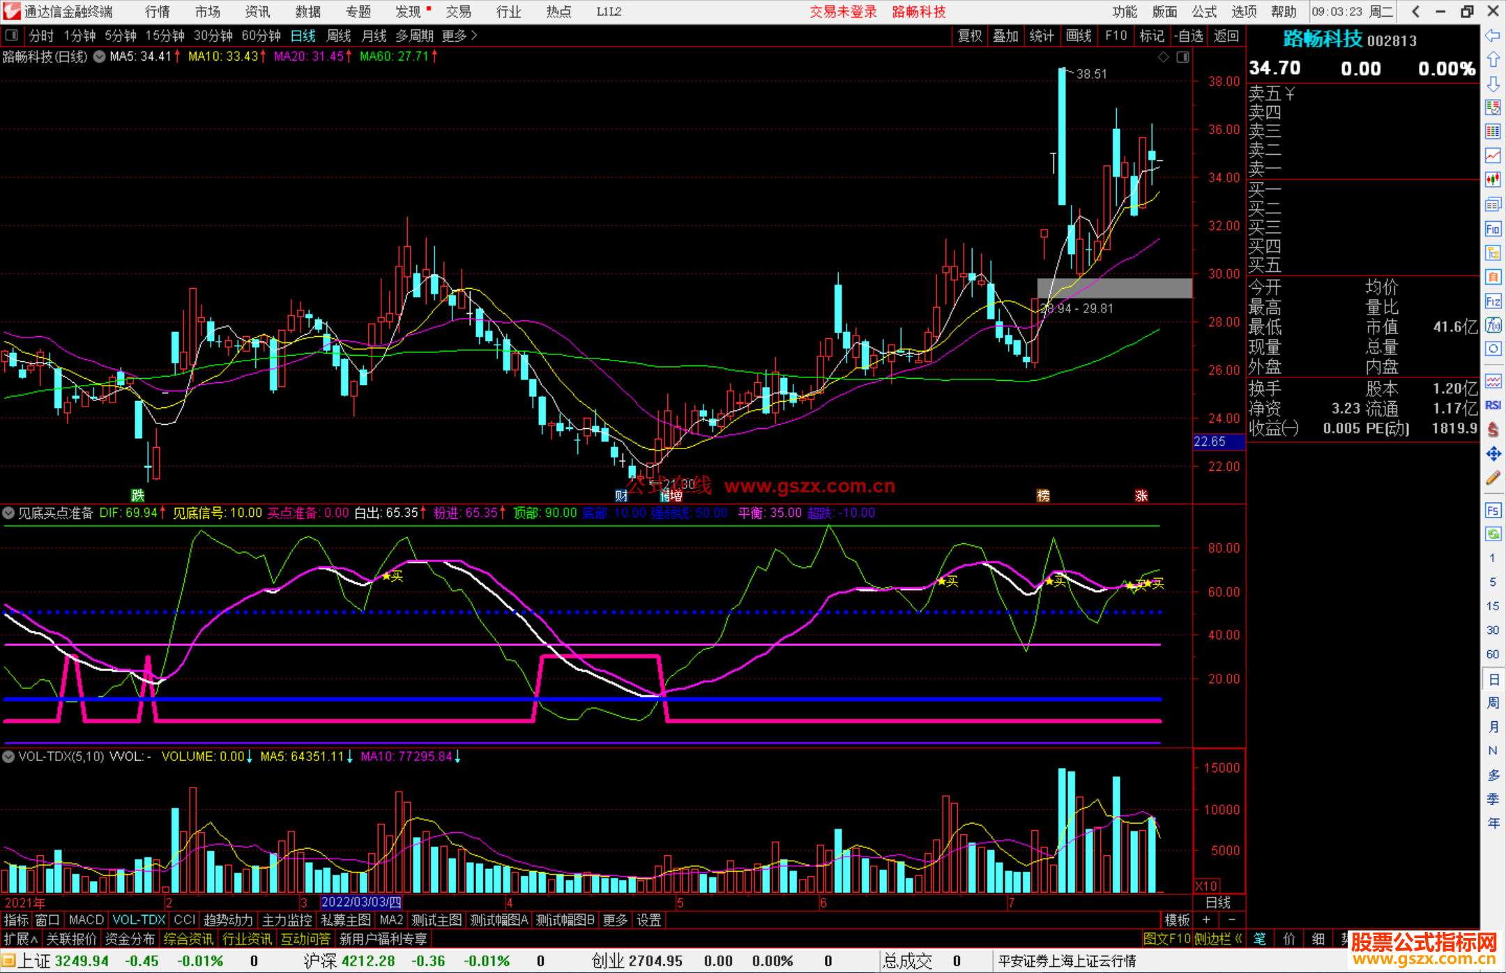The height and width of the screenshot is (973, 1506).
Task: Open the red line chart icon in sidebar
Action: tap(1493, 156)
